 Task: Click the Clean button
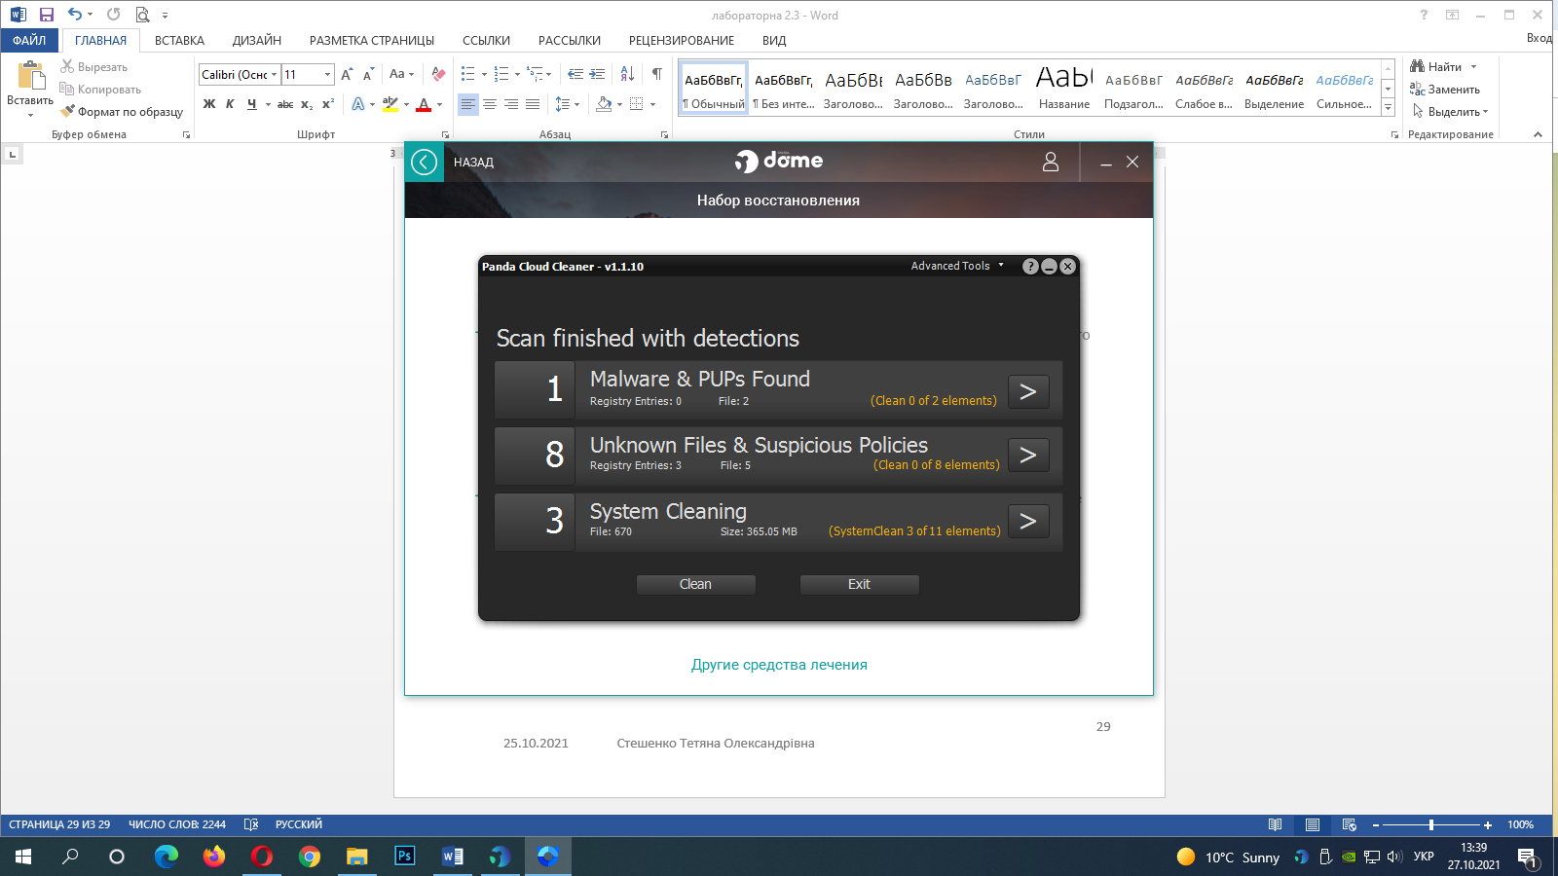point(695,584)
